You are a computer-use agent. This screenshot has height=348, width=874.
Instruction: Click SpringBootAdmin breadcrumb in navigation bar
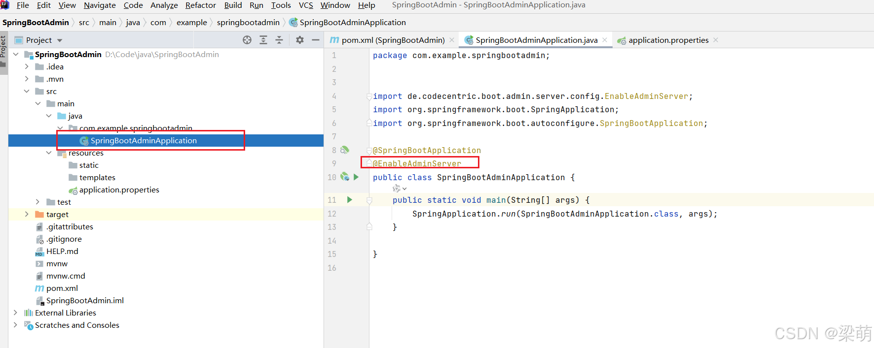[36, 22]
